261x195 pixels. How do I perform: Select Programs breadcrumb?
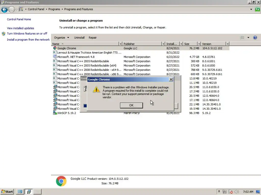tap(54, 9)
